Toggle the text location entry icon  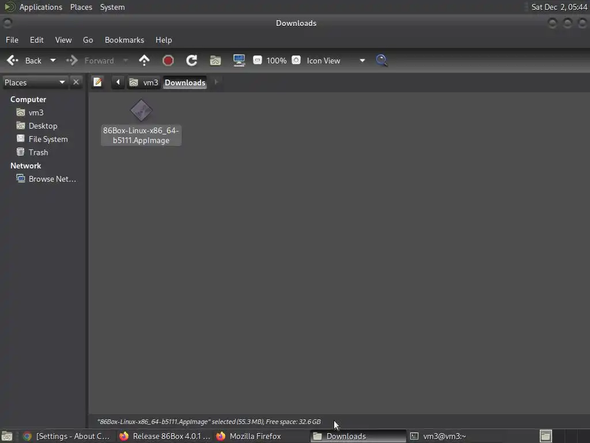click(x=97, y=82)
